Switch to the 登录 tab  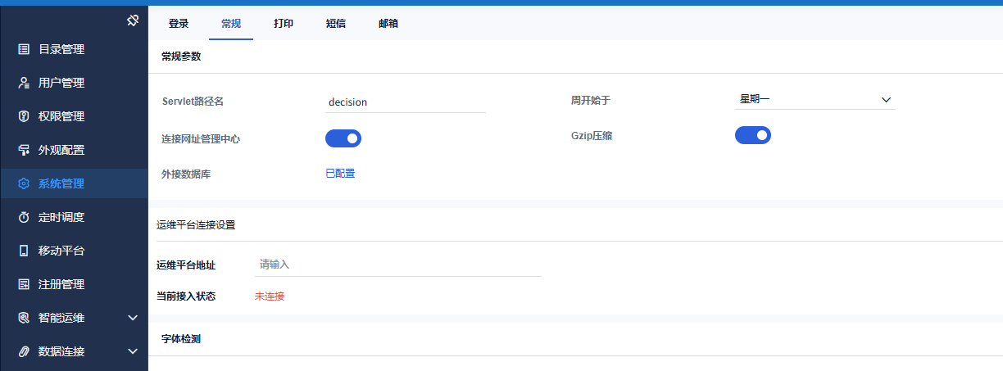179,24
